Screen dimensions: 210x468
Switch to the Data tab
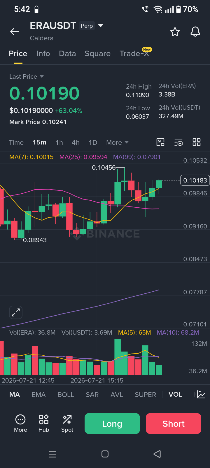click(x=67, y=54)
